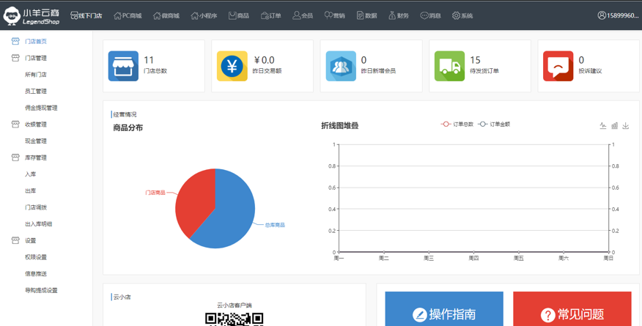
Task: Open the 订单 top menu
Action: coord(270,15)
